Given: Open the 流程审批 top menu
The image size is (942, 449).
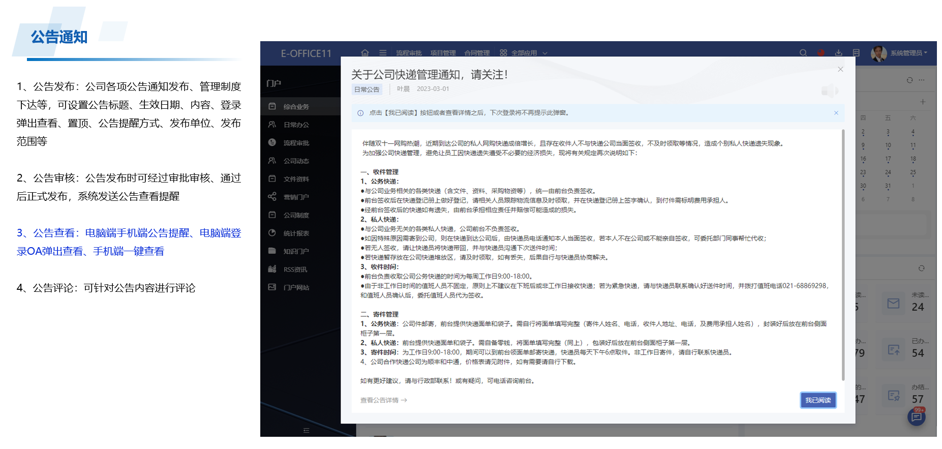Looking at the screenshot, I should click(409, 53).
